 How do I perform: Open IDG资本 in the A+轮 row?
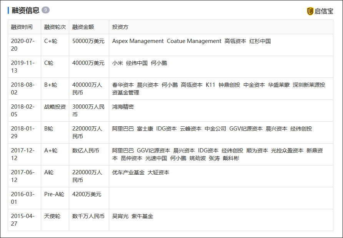[x=208, y=150]
